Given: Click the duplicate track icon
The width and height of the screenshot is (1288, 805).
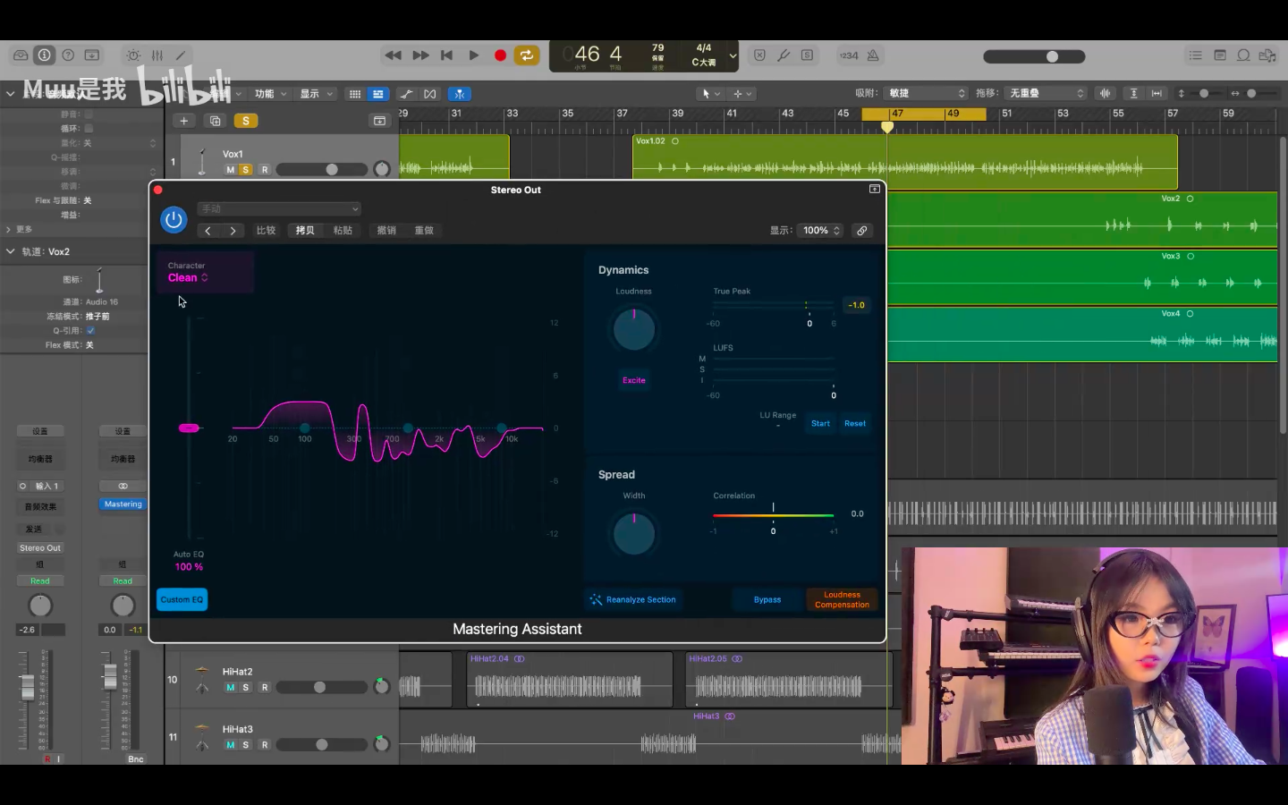Looking at the screenshot, I should pyautogui.click(x=215, y=121).
